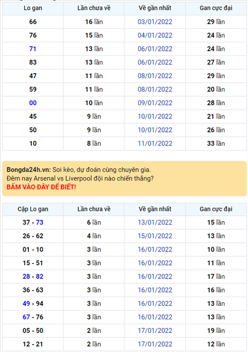The height and width of the screenshot is (352, 248).
Task: Select number 10 in Lo gan column
Action: tap(33, 143)
